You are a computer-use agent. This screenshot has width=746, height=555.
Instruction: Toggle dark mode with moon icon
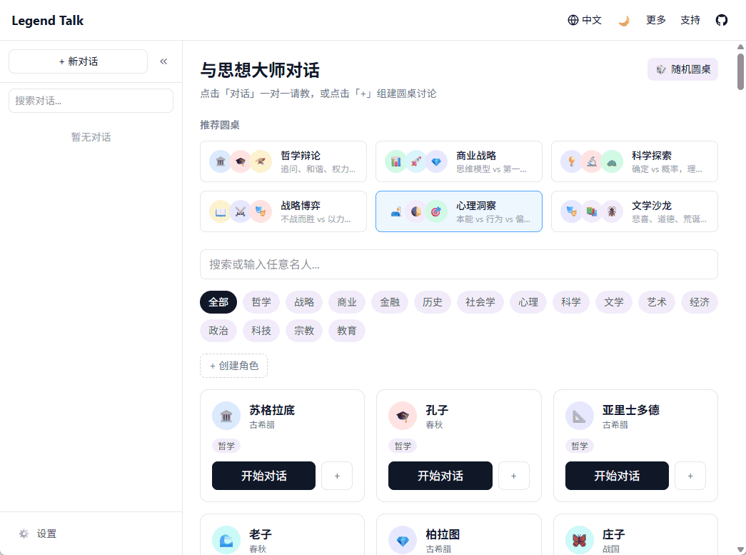(624, 20)
